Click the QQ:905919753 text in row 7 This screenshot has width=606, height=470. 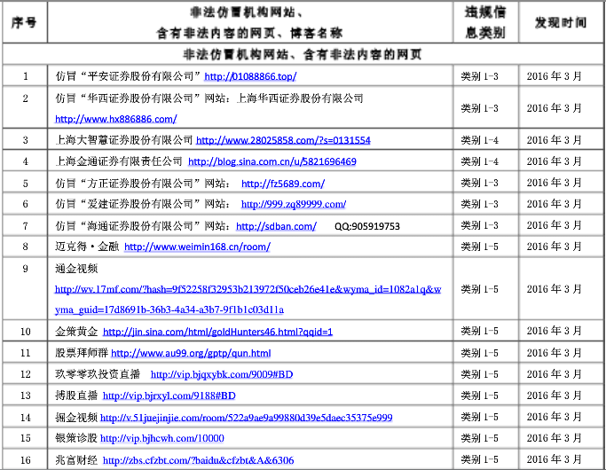[366, 226]
